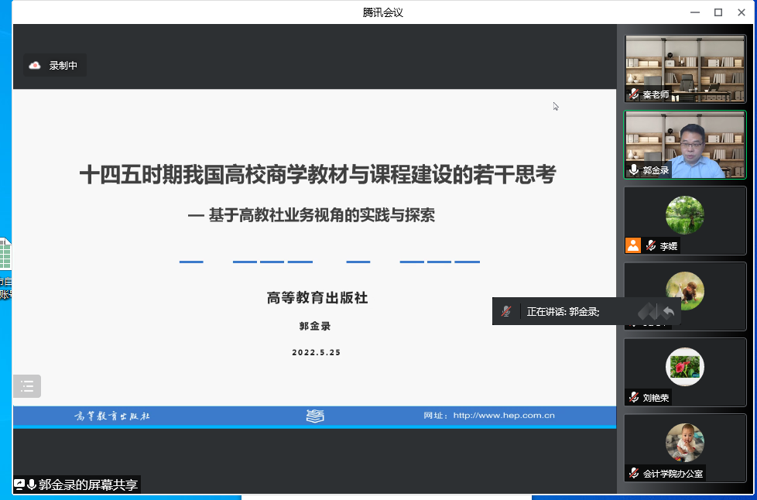Click muted microphone icon in speaking bar
The width and height of the screenshot is (757, 500).
[506, 311]
